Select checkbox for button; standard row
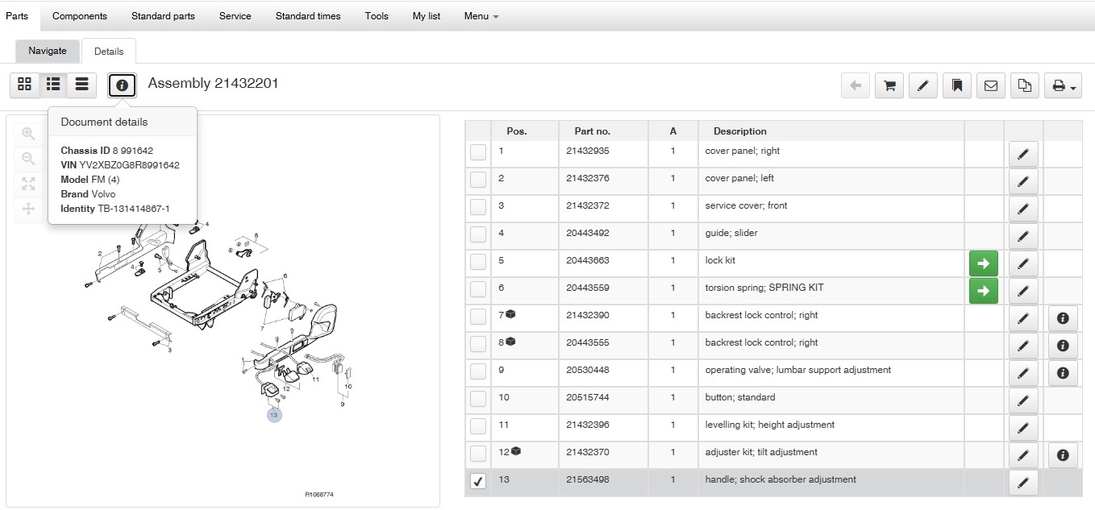 (478, 399)
